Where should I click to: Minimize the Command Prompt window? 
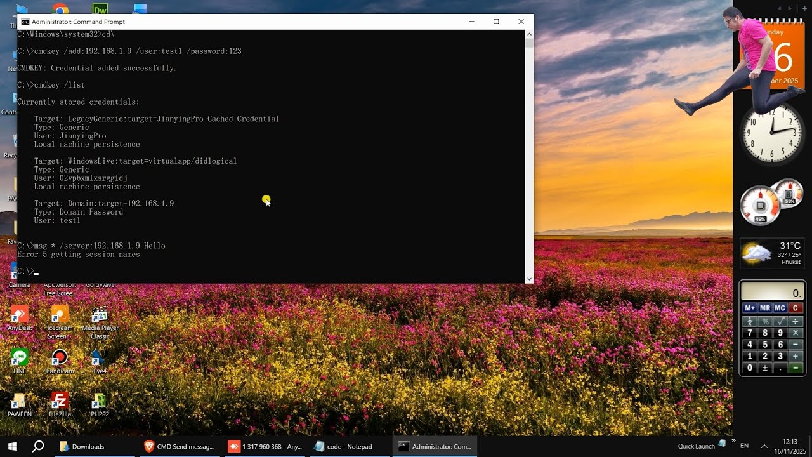pyautogui.click(x=471, y=22)
